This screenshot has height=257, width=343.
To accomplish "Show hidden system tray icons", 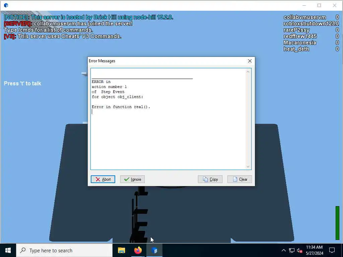I will tap(283, 250).
